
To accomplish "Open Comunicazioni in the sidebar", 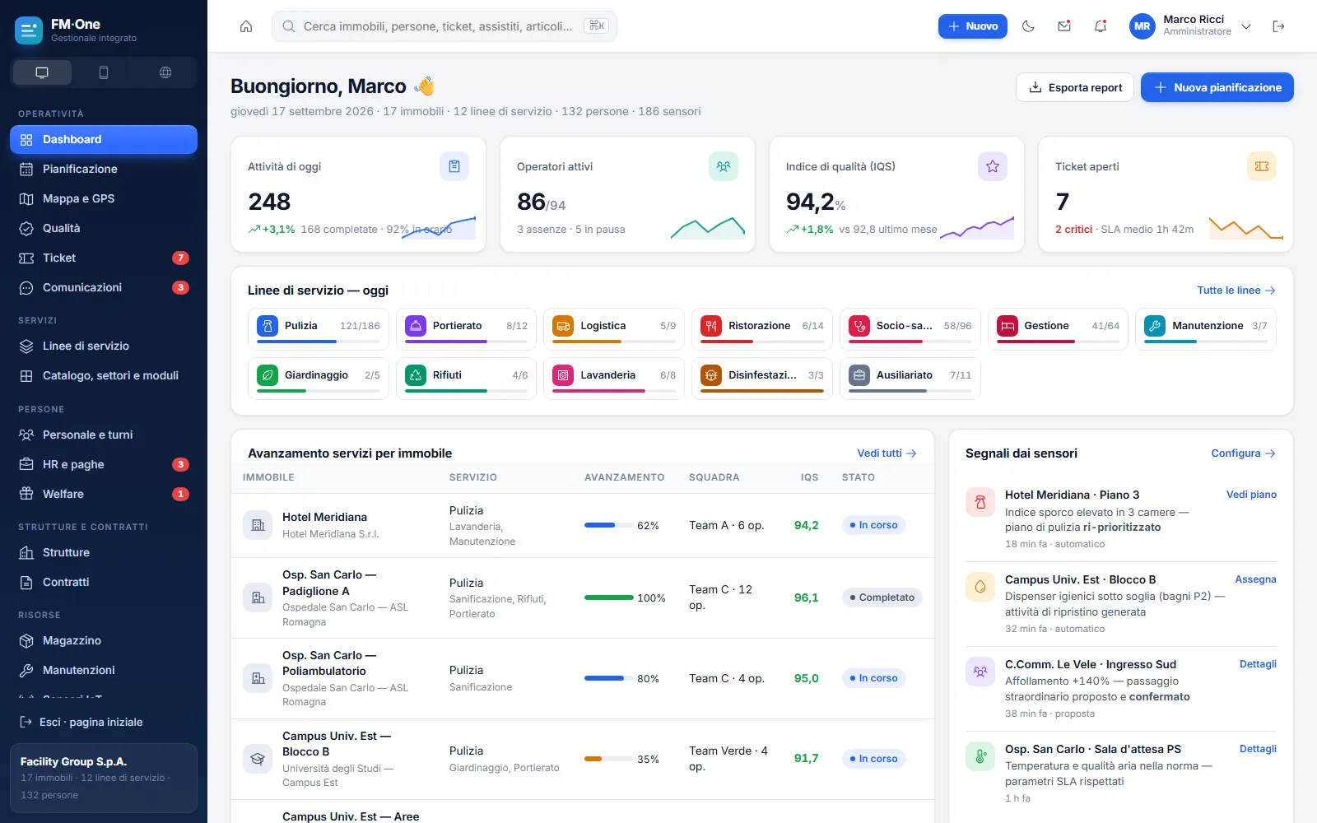I will click(x=104, y=287).
